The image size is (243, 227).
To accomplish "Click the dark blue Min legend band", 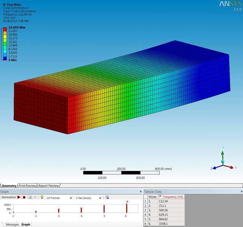I will tap(5, 58).
